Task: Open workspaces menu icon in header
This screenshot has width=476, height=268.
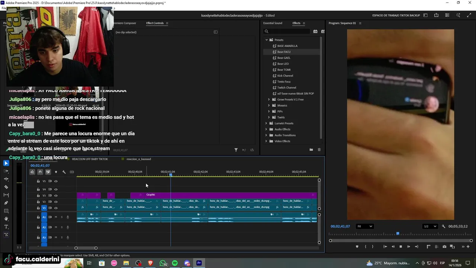Action: click(x=425, y=15)
